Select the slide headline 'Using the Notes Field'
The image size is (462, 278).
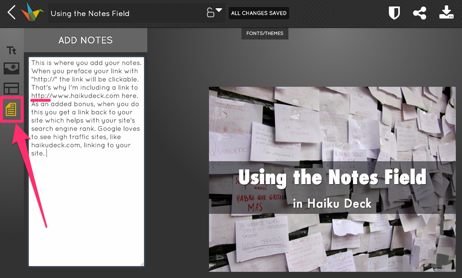coord(332,178)
